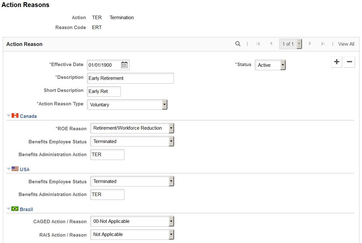The height and width of the screenshot is (243, 362).
Task: Open the CAGED Action / Reason dropdown
Action: click(x=132, y=221)
